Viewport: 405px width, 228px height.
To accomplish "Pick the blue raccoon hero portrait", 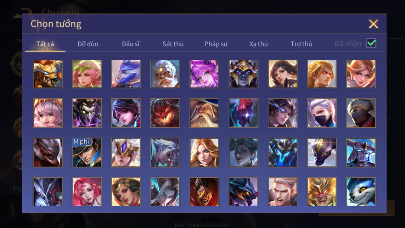I will point(361,192).
